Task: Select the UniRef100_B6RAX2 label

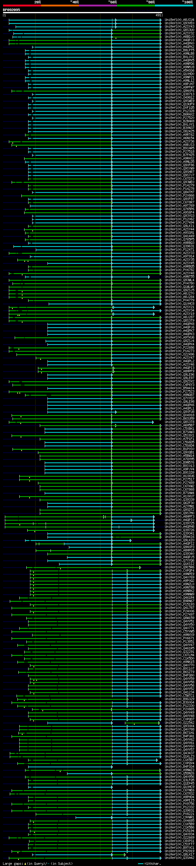Action: pos(179,114)
